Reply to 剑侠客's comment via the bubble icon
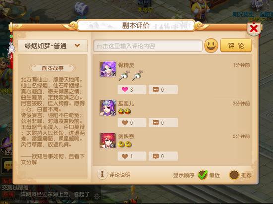 (x=156, y=156)
